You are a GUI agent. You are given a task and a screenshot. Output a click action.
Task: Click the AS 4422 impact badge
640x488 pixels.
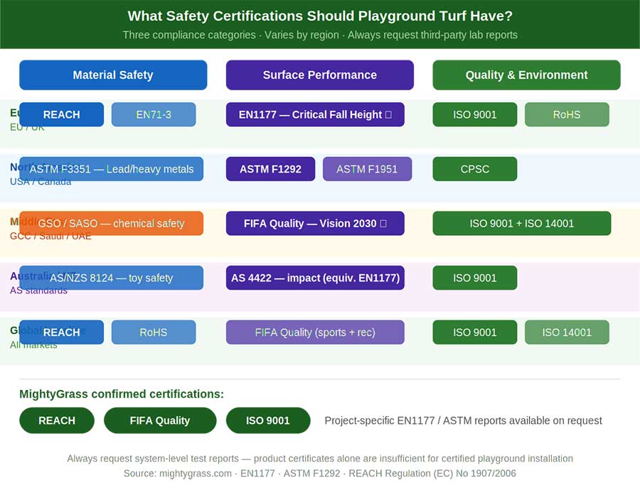(315, 278)
